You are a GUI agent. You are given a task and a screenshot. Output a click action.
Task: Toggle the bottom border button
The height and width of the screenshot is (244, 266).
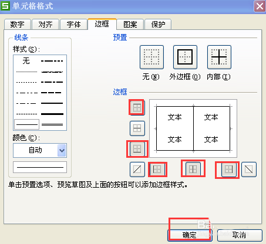tap(137, 148)
